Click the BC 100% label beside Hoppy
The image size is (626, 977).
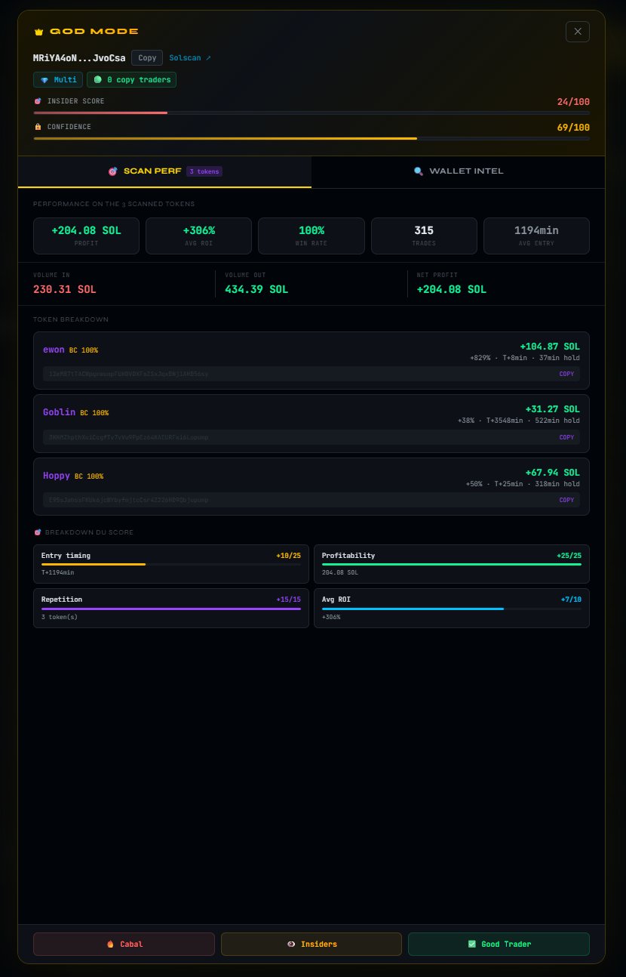tap(89, 476)
